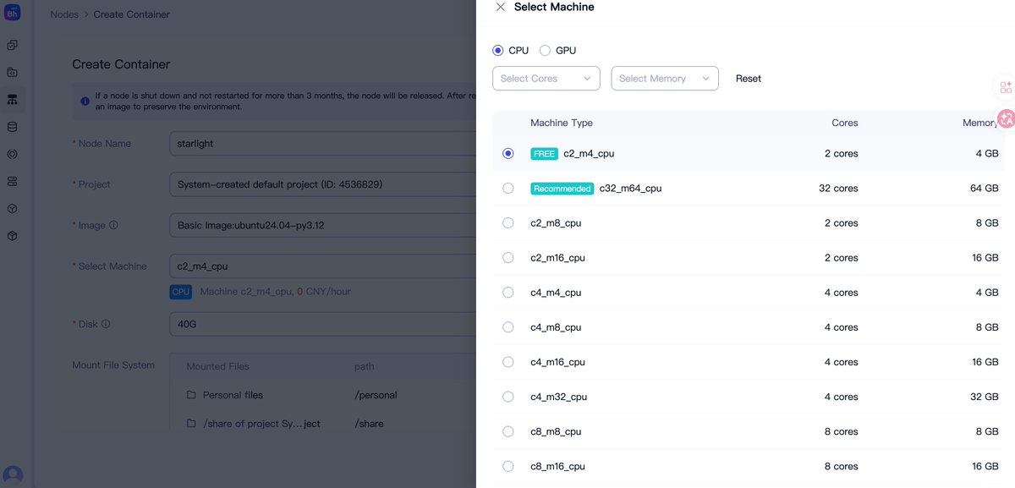Screen dimensions: 1015x488
Task: Open the Project dropdown field
Action: [x=322, y=184]
